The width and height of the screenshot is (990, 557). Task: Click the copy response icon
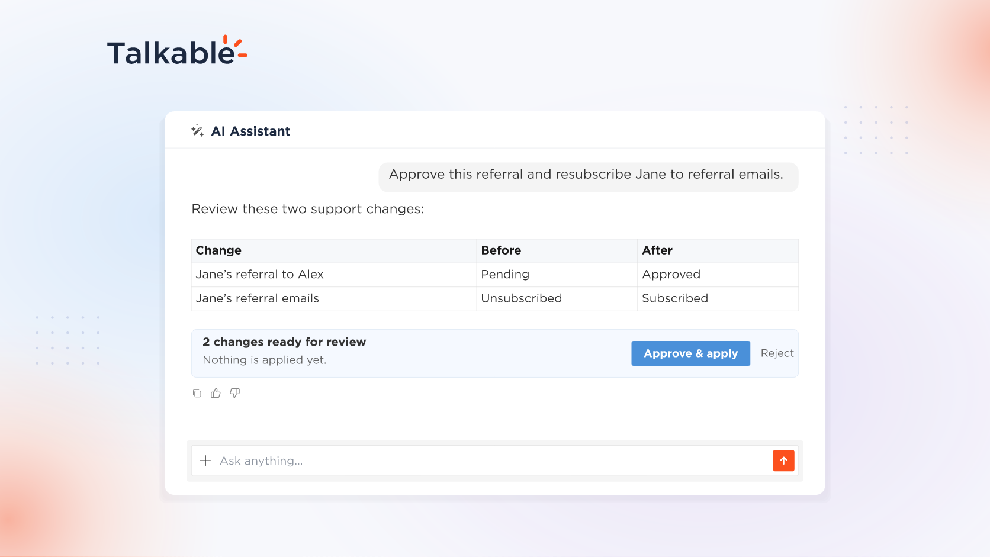pos(197,393)
